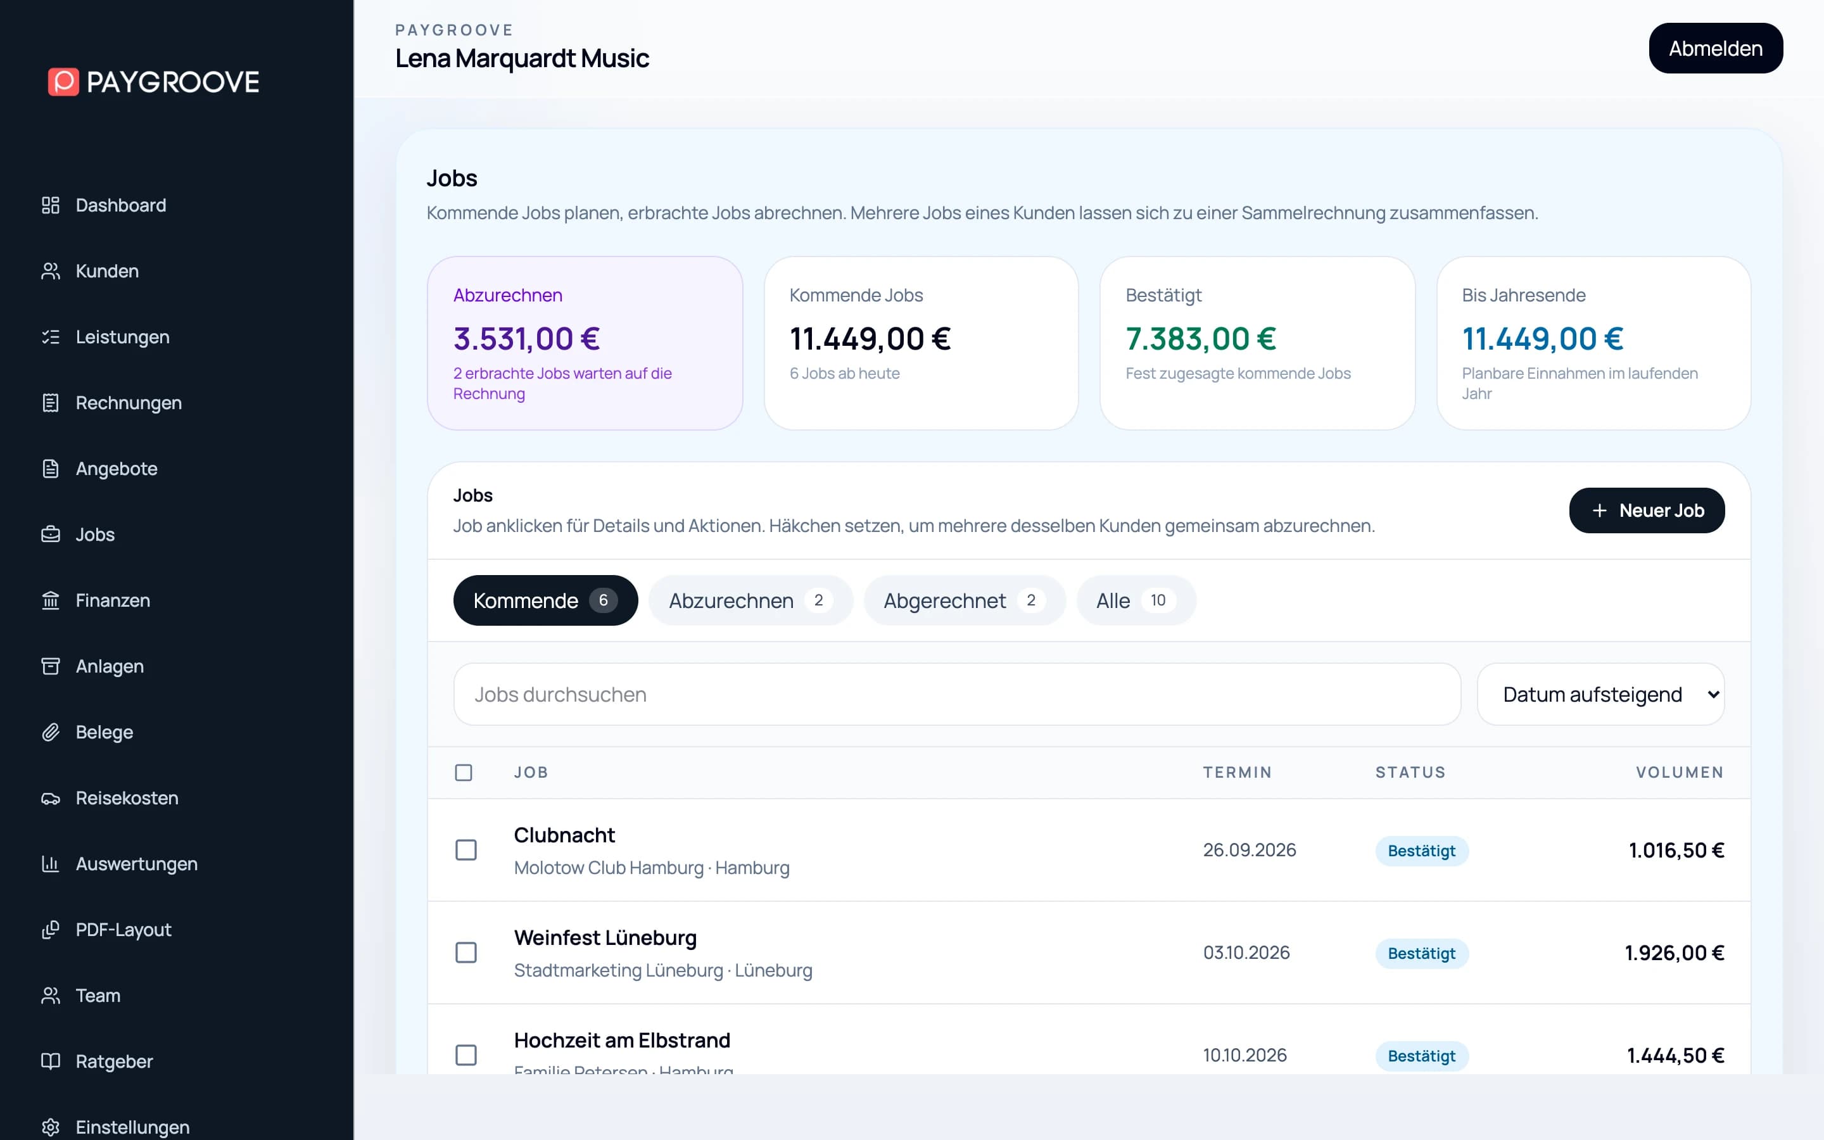1824x1140 pixels.
Task: Click the 26.09.2026 date cell
Action: click(1249, 850)
